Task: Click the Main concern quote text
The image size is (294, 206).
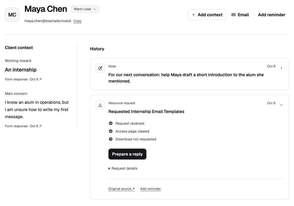Action: coord(37,109)
